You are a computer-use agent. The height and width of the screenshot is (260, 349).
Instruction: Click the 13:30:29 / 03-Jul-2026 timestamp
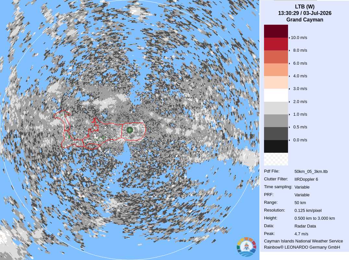pos(305,13)
